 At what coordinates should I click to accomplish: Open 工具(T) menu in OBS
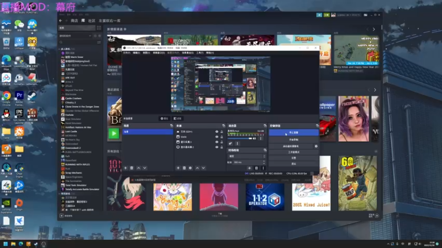click(200, 53)
